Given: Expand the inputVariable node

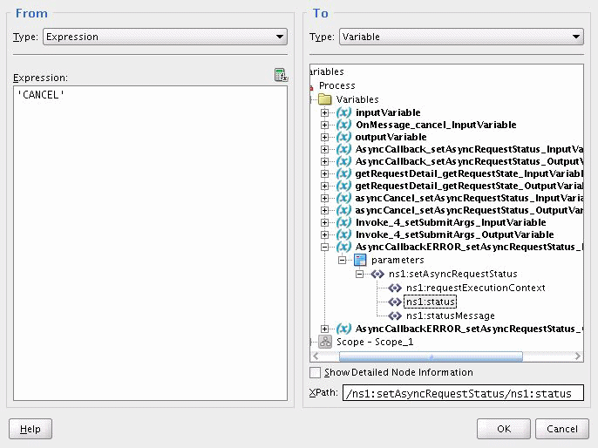Looking at the screenshot, I should [x=324, y=112].
